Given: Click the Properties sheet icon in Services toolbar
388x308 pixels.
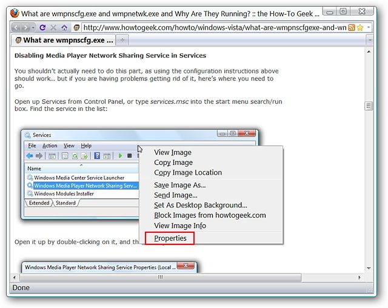Looking at the screenshot, I should tap(65, 156).
